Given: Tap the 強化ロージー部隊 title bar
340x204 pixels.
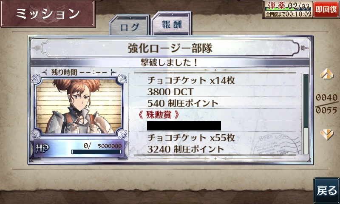Looking at the screenshot, I should click(170, 48).
